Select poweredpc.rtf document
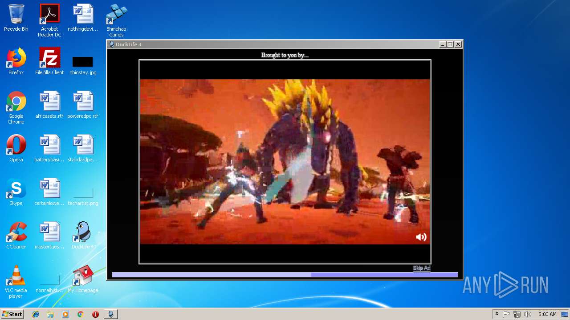 [83, 105]
